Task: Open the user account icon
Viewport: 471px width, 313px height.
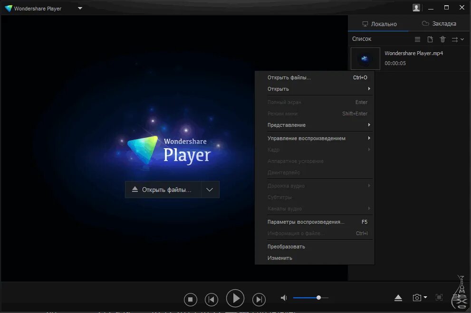Action: click(416, 8)
